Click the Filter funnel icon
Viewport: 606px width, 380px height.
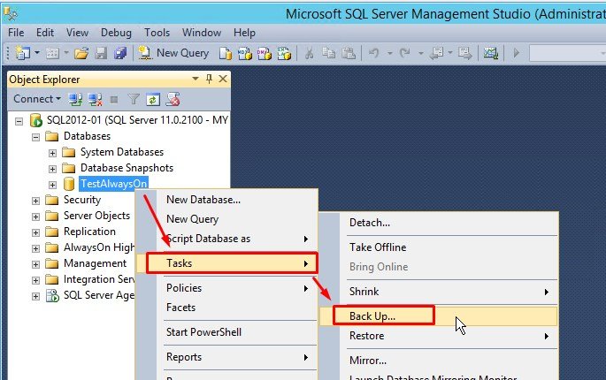134,99
